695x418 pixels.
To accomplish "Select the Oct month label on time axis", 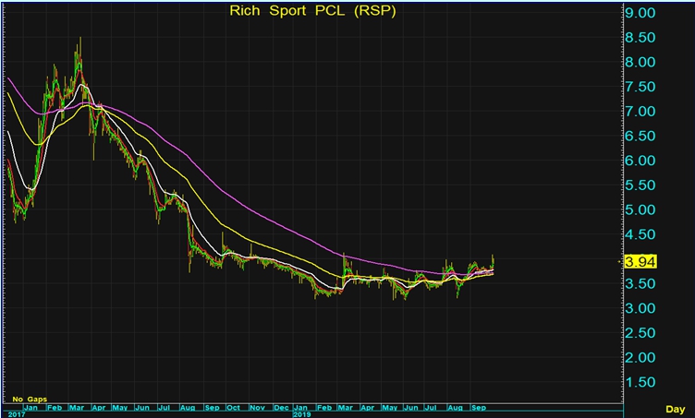I will pos(233,408).
